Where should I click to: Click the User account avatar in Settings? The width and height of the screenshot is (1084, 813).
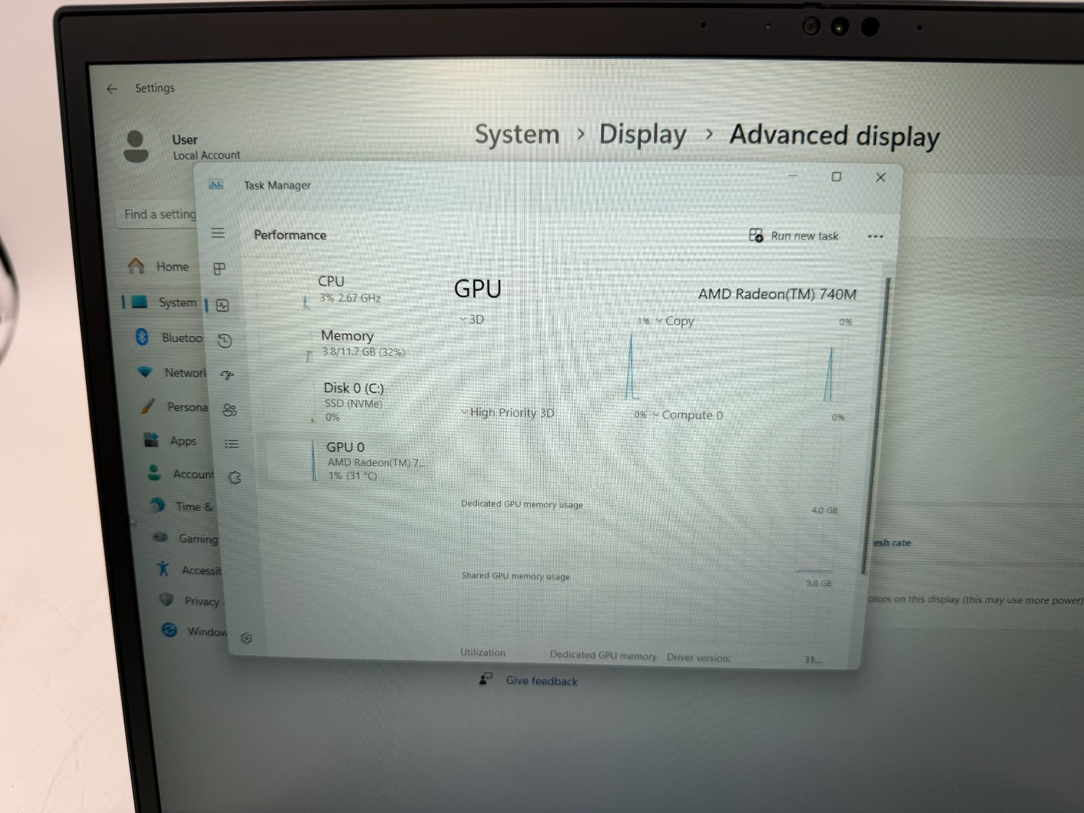[136, 146]
